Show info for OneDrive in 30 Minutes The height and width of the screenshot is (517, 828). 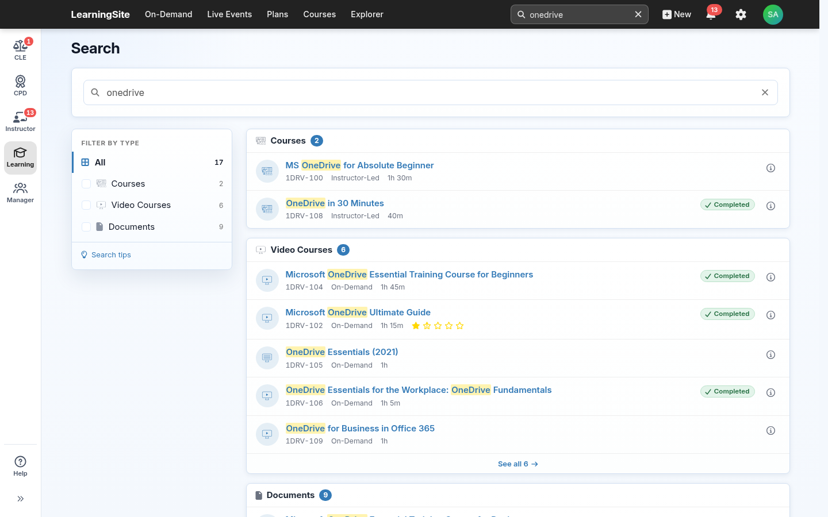770,206
